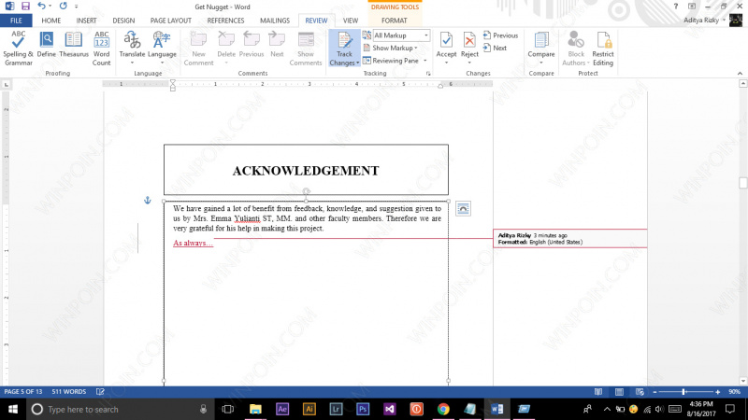Jump to Next change
The height and width of the screenshot is (420, 748).
(x=495, y=48)
